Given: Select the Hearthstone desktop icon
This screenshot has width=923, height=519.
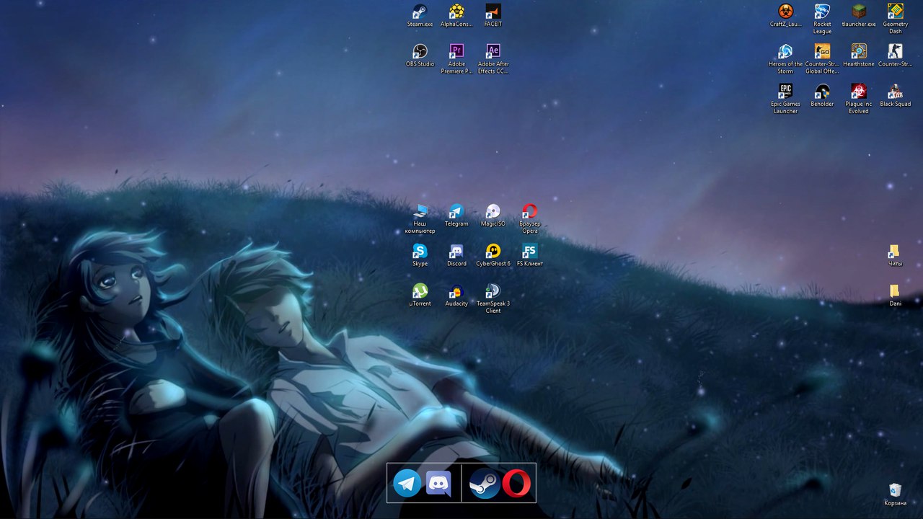Looking at the screenshot, I should click(859, 56).
